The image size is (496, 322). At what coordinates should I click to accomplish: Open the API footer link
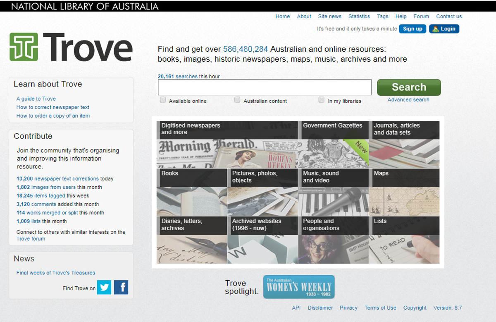296,308
